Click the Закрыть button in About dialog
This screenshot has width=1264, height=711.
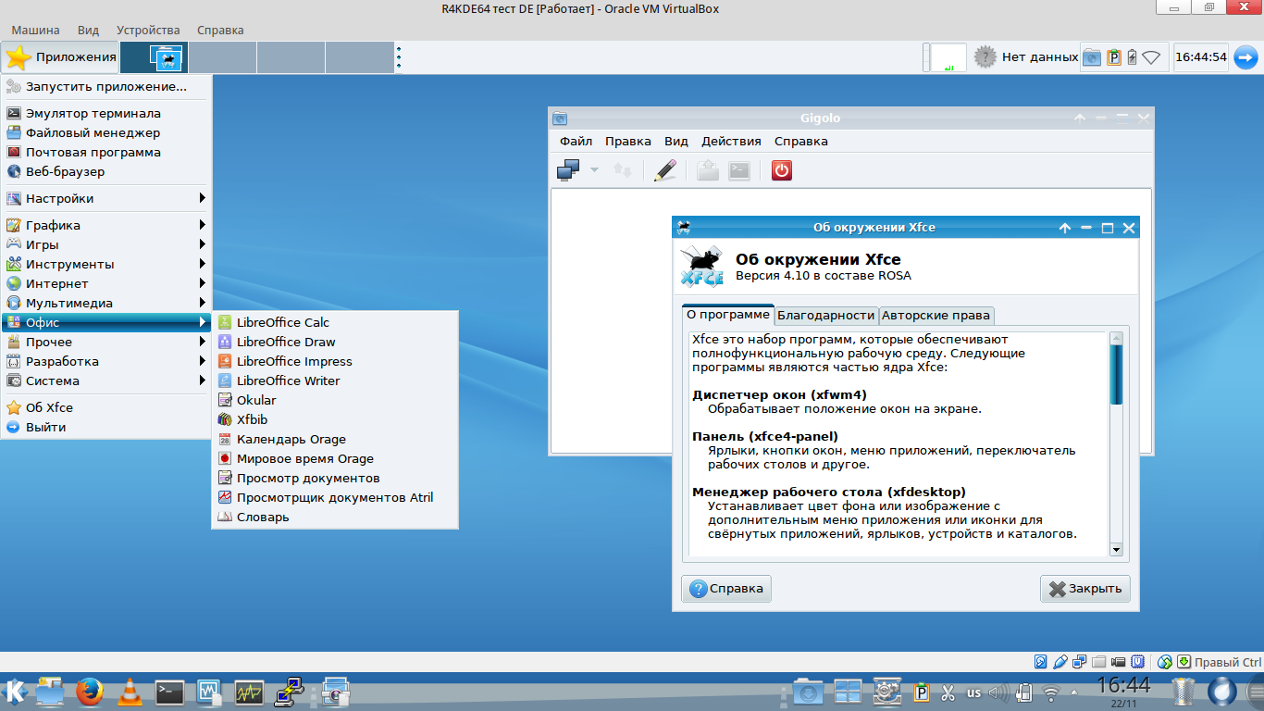point(1085,588)
